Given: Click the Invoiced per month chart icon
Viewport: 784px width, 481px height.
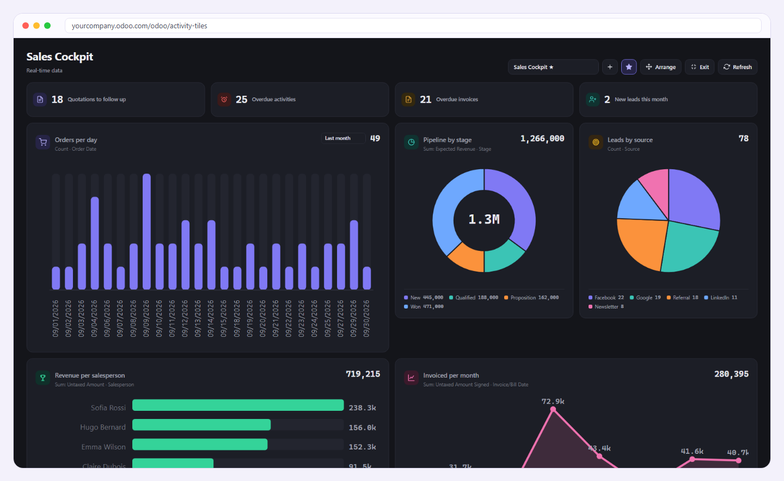Looking at the screenshot, I should pos(411,378).
